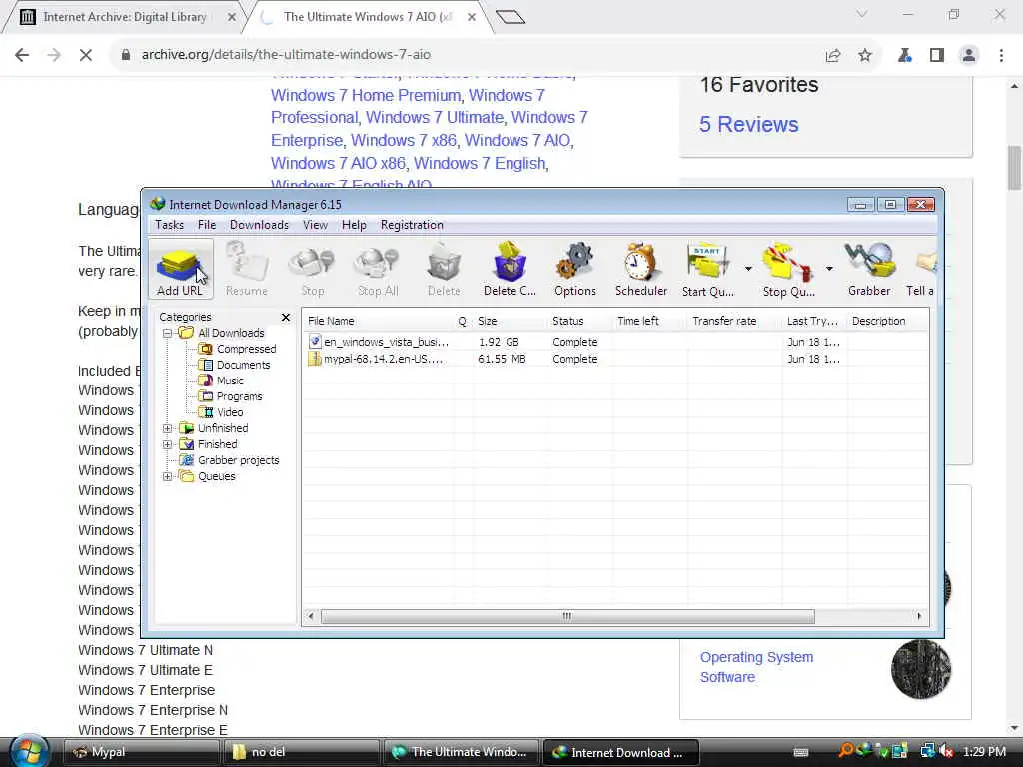
Task: Select Grabber projects in tree
Action: click(238, 460)
